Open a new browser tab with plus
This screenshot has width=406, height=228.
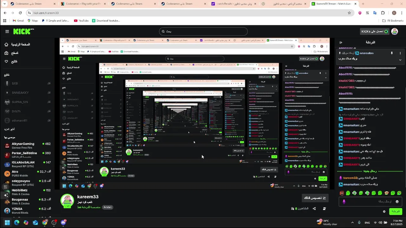(x=363, y=4)
